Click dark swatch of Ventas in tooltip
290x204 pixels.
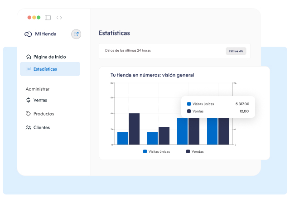coord(189,111)
